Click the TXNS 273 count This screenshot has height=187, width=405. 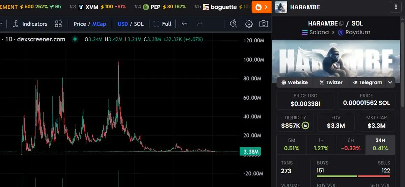[x=286, y=171]
